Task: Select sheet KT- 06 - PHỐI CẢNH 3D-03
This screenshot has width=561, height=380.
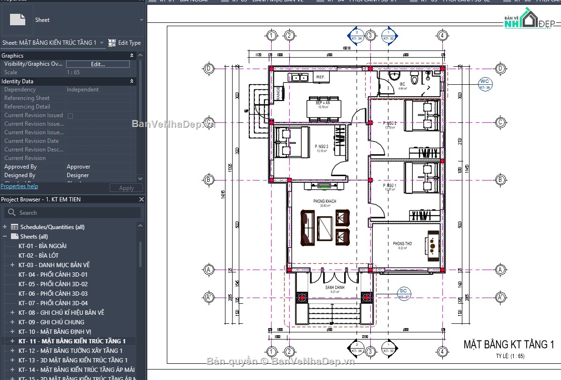Action: (53, 293)
